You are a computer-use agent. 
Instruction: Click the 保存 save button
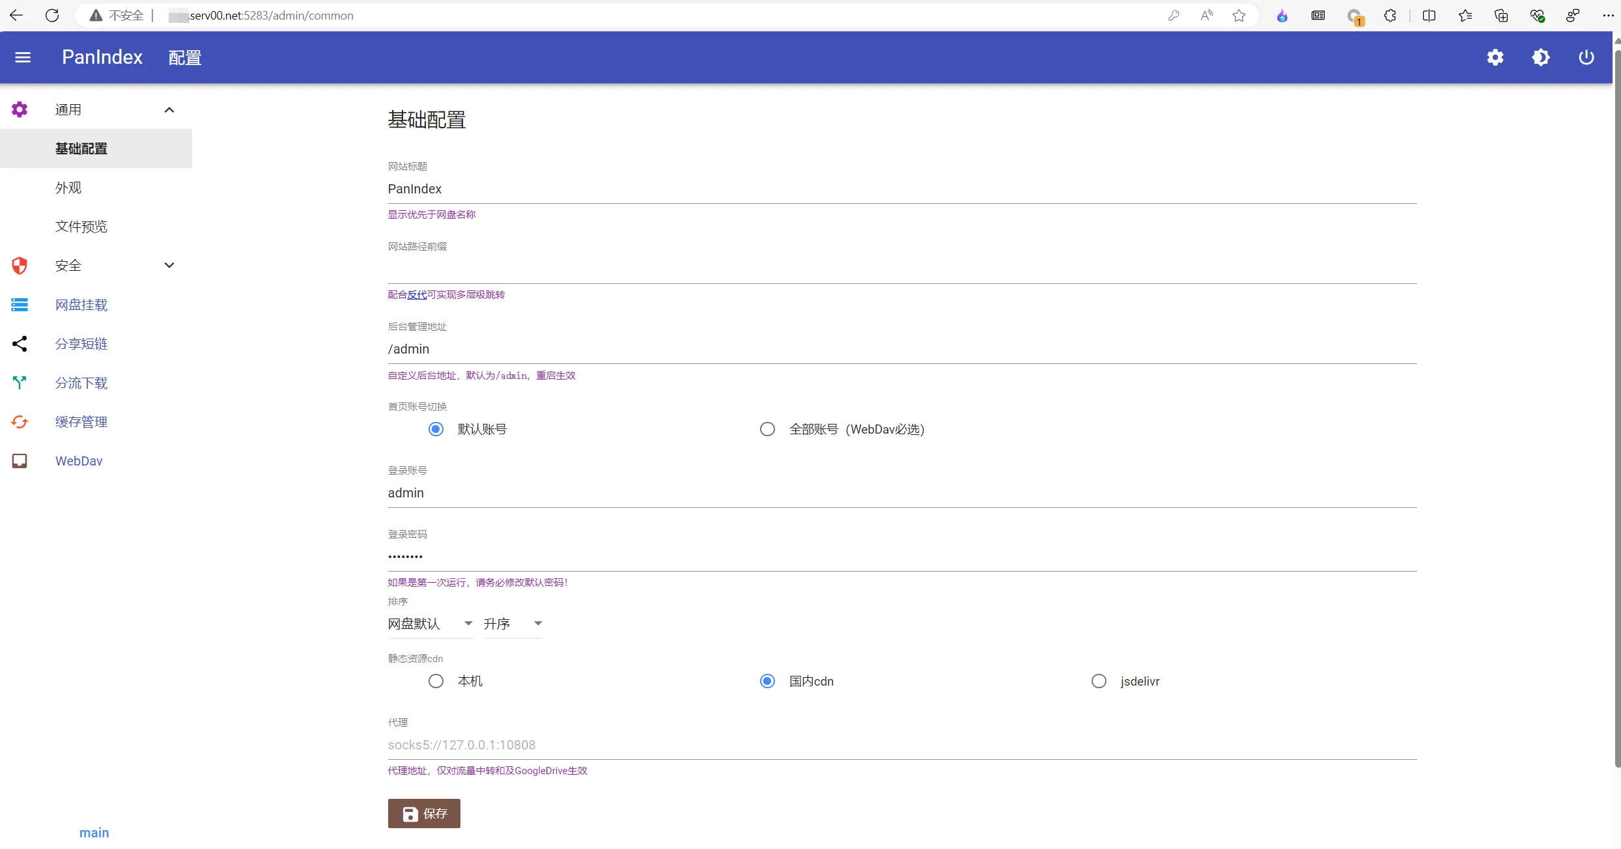424,813
